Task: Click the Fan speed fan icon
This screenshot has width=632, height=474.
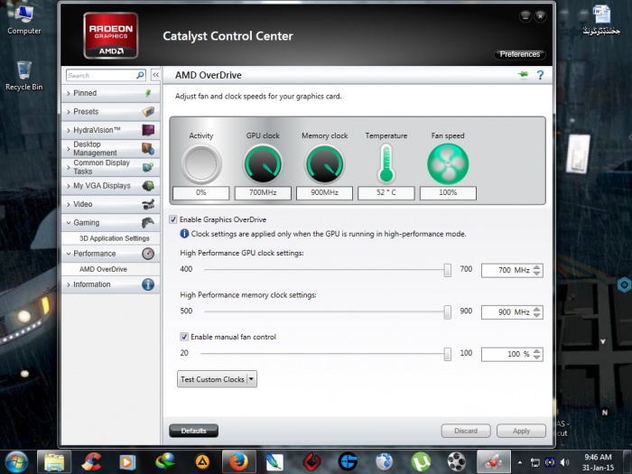Action: [448, 164]
